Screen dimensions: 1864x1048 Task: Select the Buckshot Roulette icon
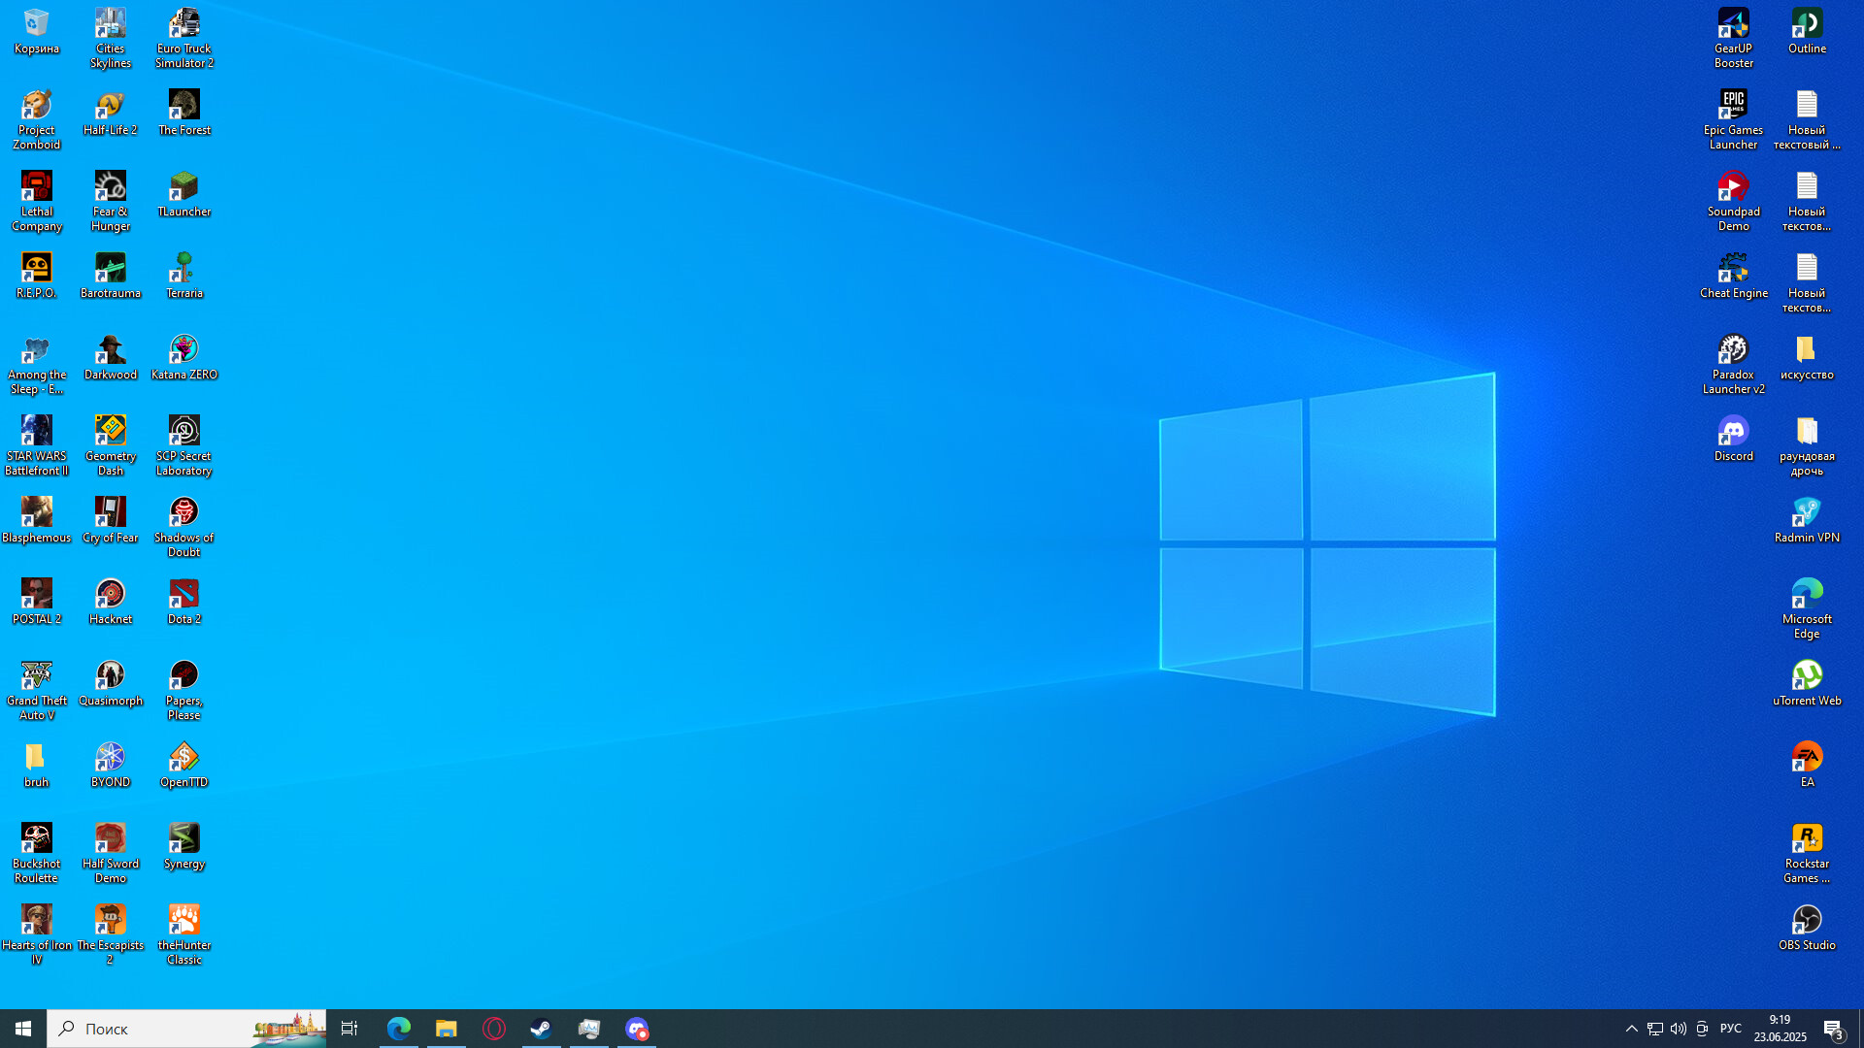click(37, 854)
